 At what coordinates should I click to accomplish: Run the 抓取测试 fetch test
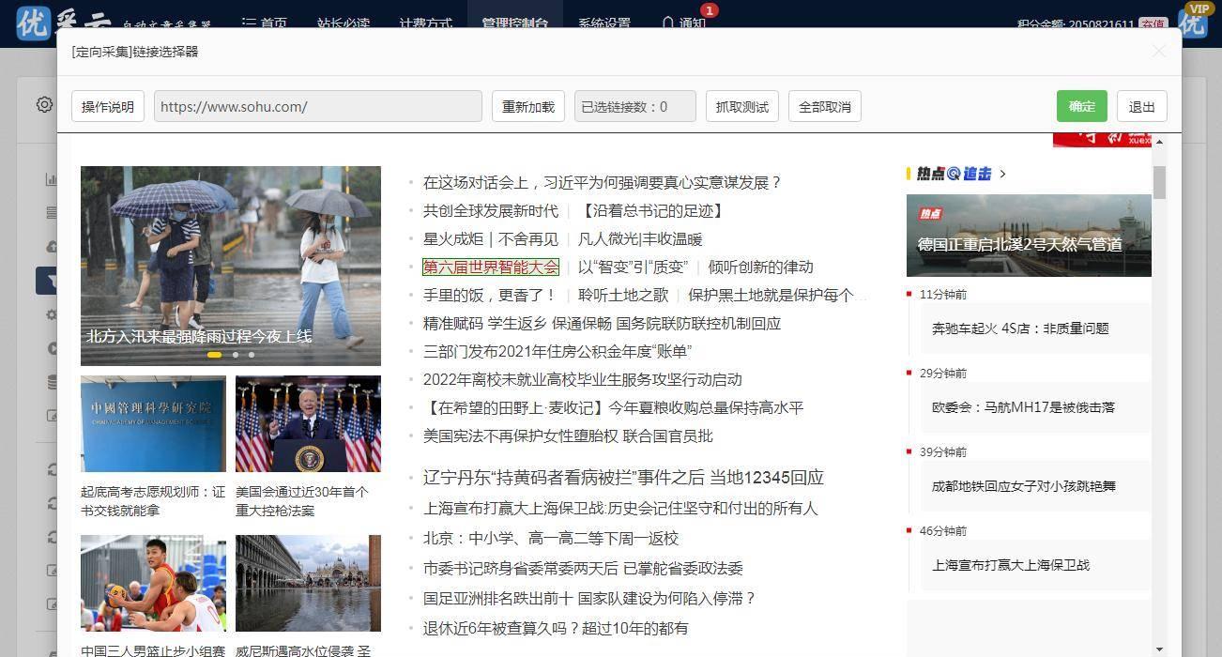(742, 106)
